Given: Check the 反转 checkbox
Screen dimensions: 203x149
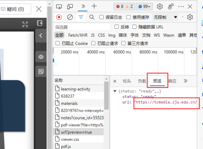Looking at the screenshot, I should [x=117, y=27].
